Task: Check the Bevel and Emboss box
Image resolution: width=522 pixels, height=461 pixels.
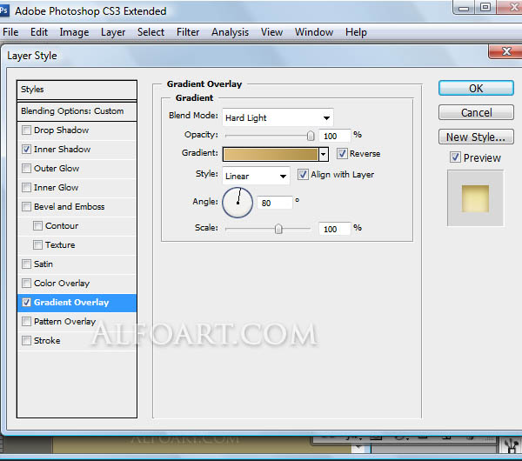Action: point(26,206)
